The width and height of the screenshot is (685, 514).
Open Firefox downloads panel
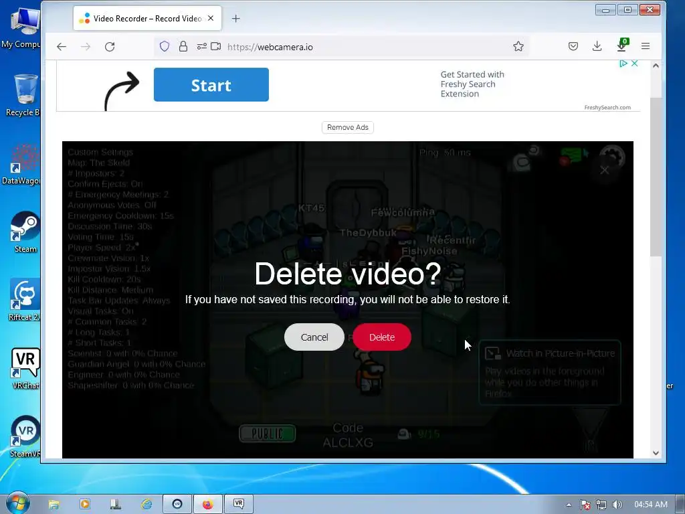[x=597, y=46]
